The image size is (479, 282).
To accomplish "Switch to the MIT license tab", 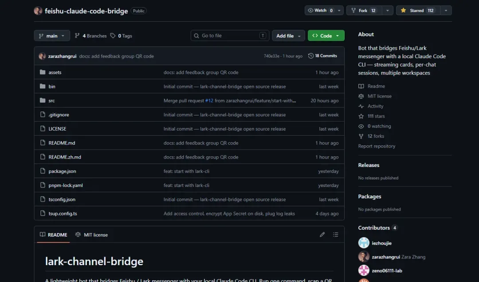I will pyautogui.click(x=92, y=234).
